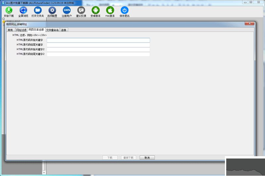Open 建议反馈 feedback icon
Viewport: 265px width, 176px height.
[x=81, y=10]
